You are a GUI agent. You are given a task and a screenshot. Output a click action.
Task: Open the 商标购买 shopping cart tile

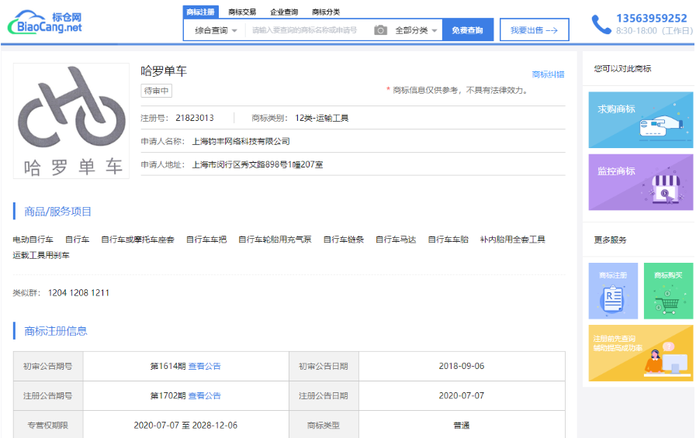(x=668, y=291)
